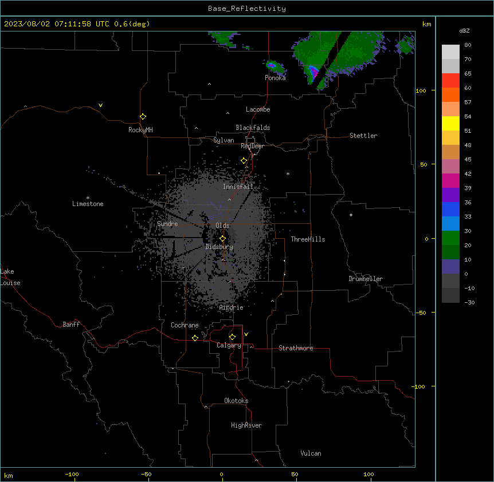Image resolution: width=494 pixels, height=482 pixels.
Task: Click the magenta 42 dBZ legend swatch
Action: click(x=450, y=180)
